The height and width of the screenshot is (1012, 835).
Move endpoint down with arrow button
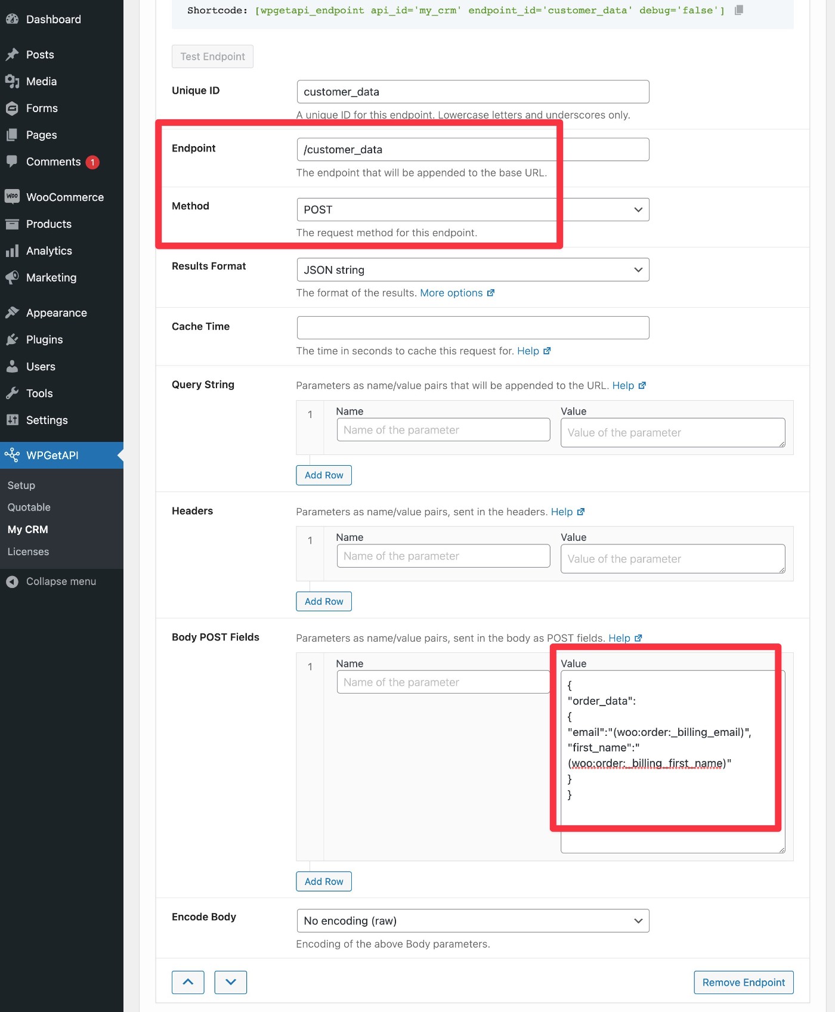click(x=231, y=982)
